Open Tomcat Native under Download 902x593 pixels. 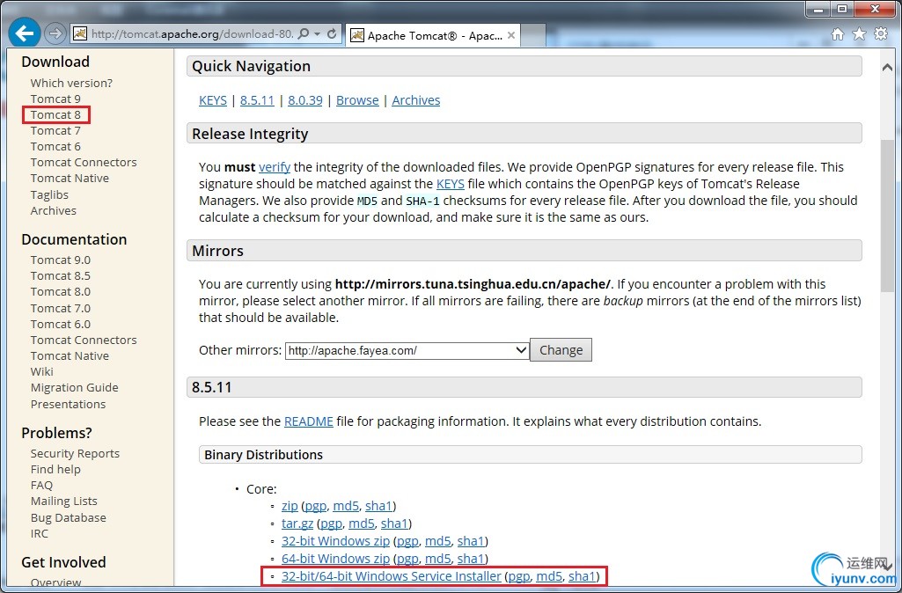click(x=70, y=179)
